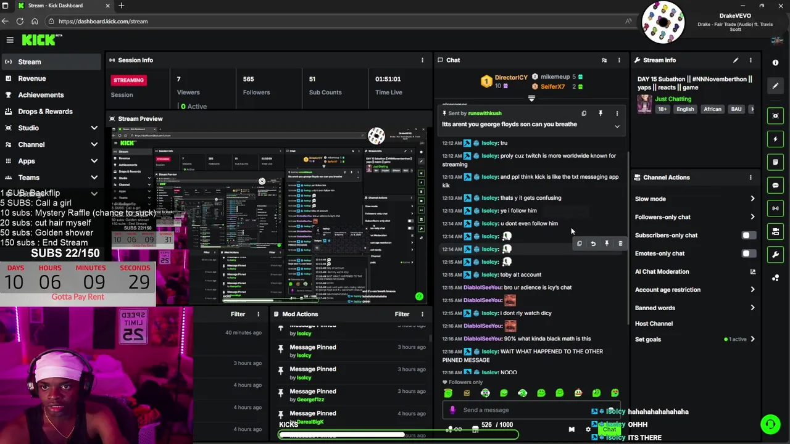Open a new browser tab
This screenshot has width=790, height=444.
[x=121, y=6]
